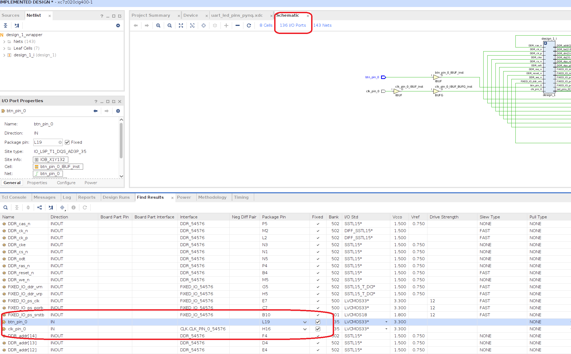
Task: Click the Find Results info icon
Action: pyautogui.click(x=73, y=207)
